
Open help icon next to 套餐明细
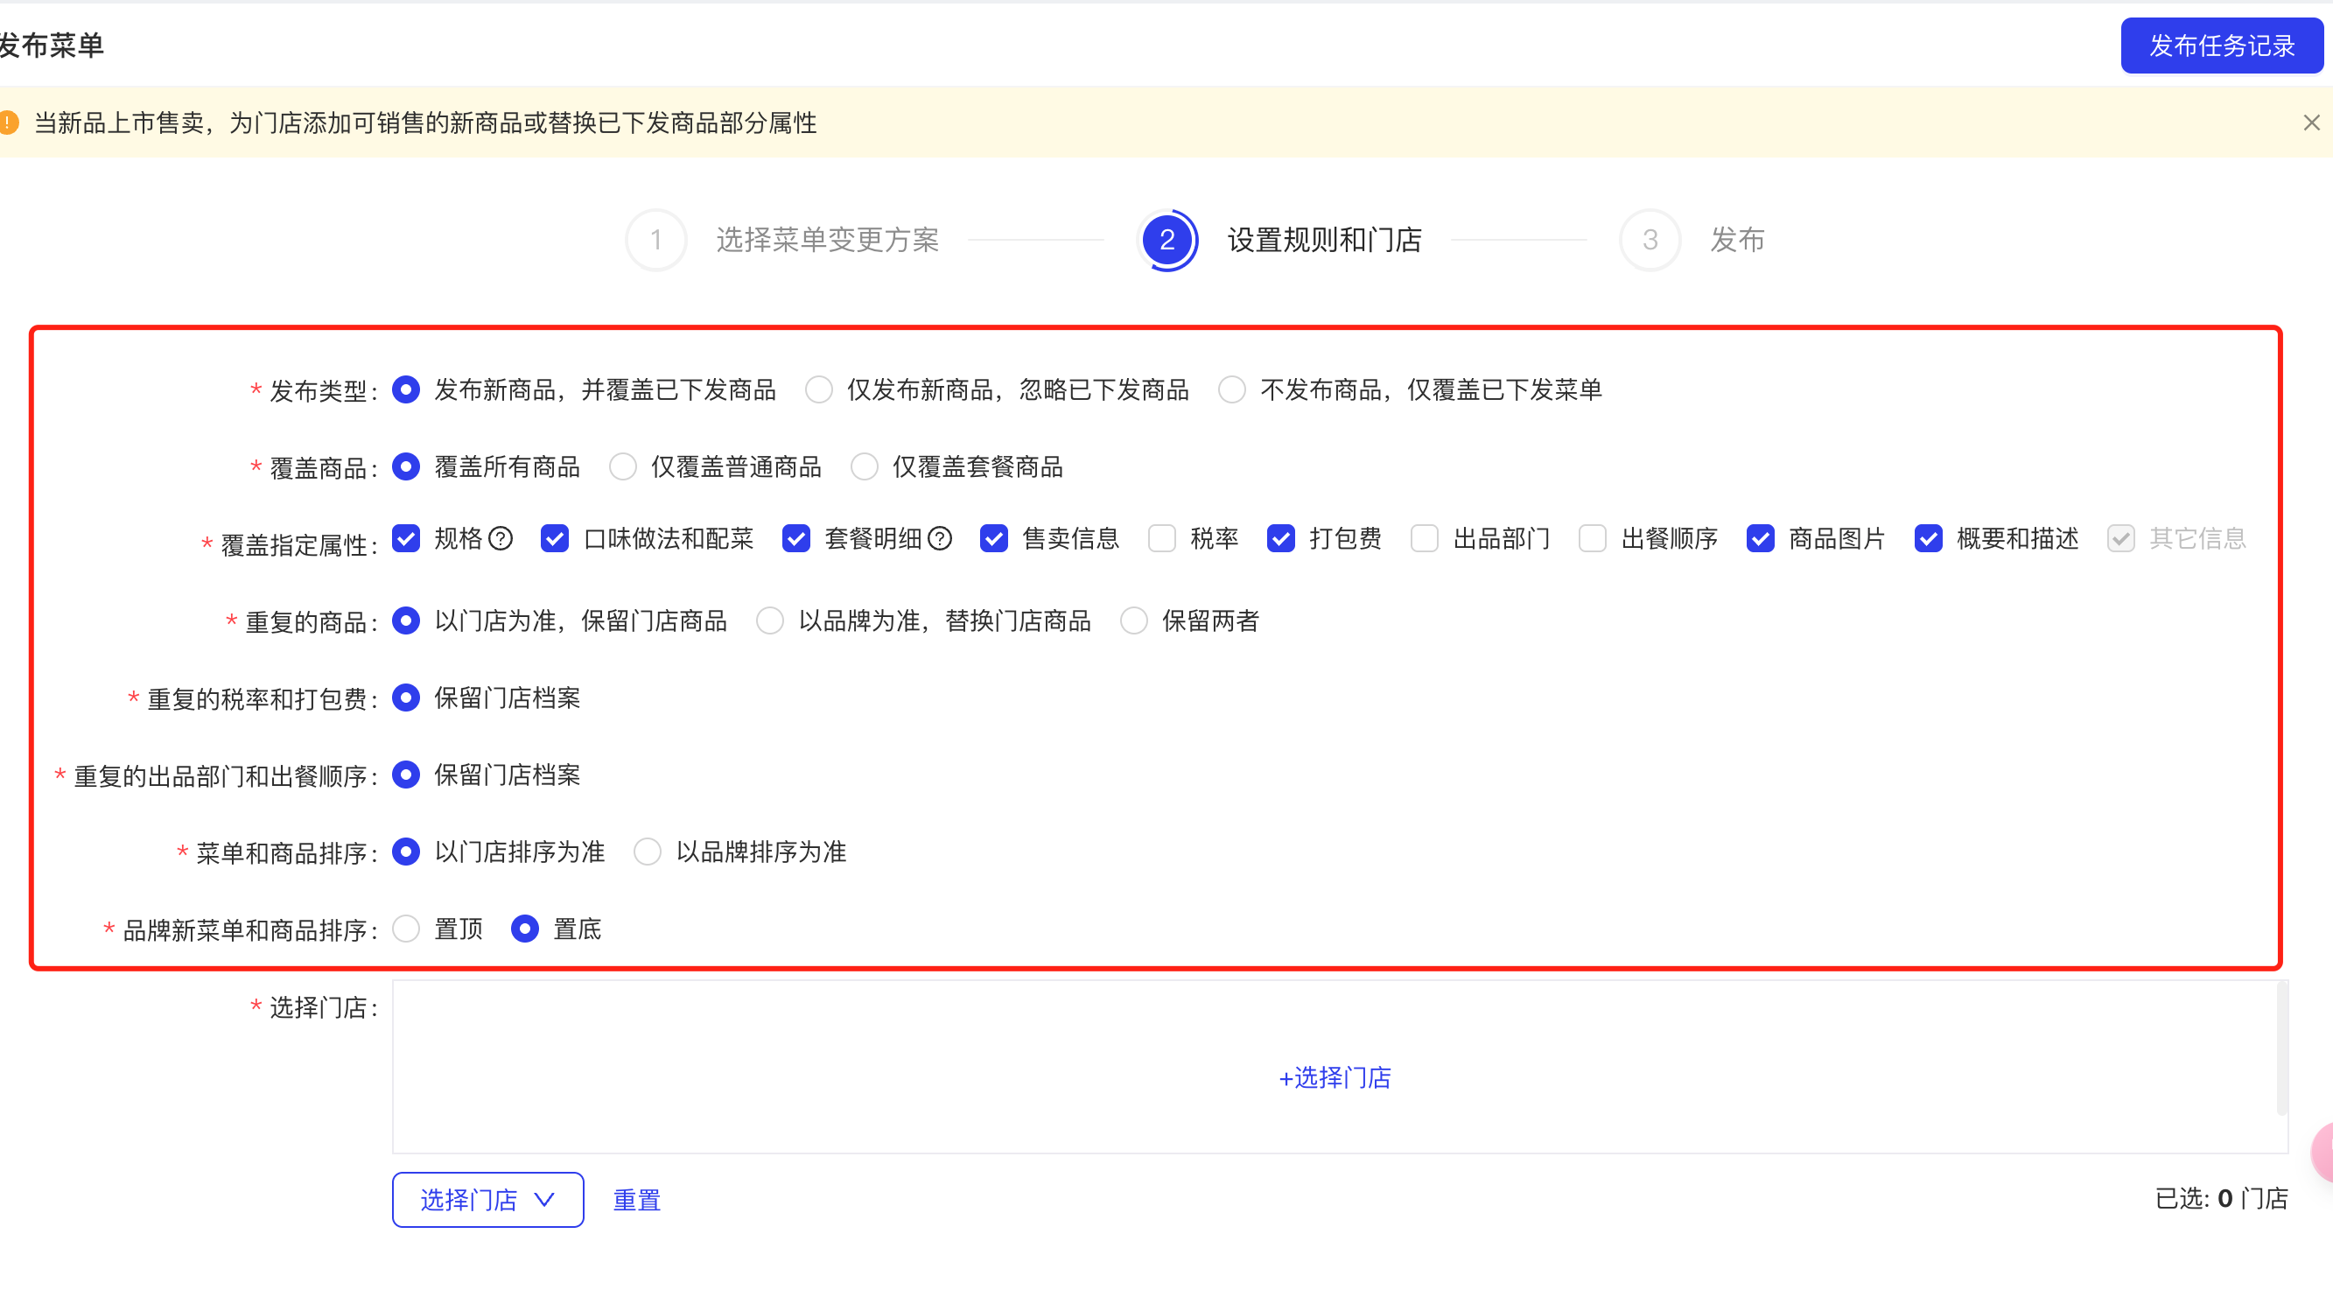tap(940, 539)
